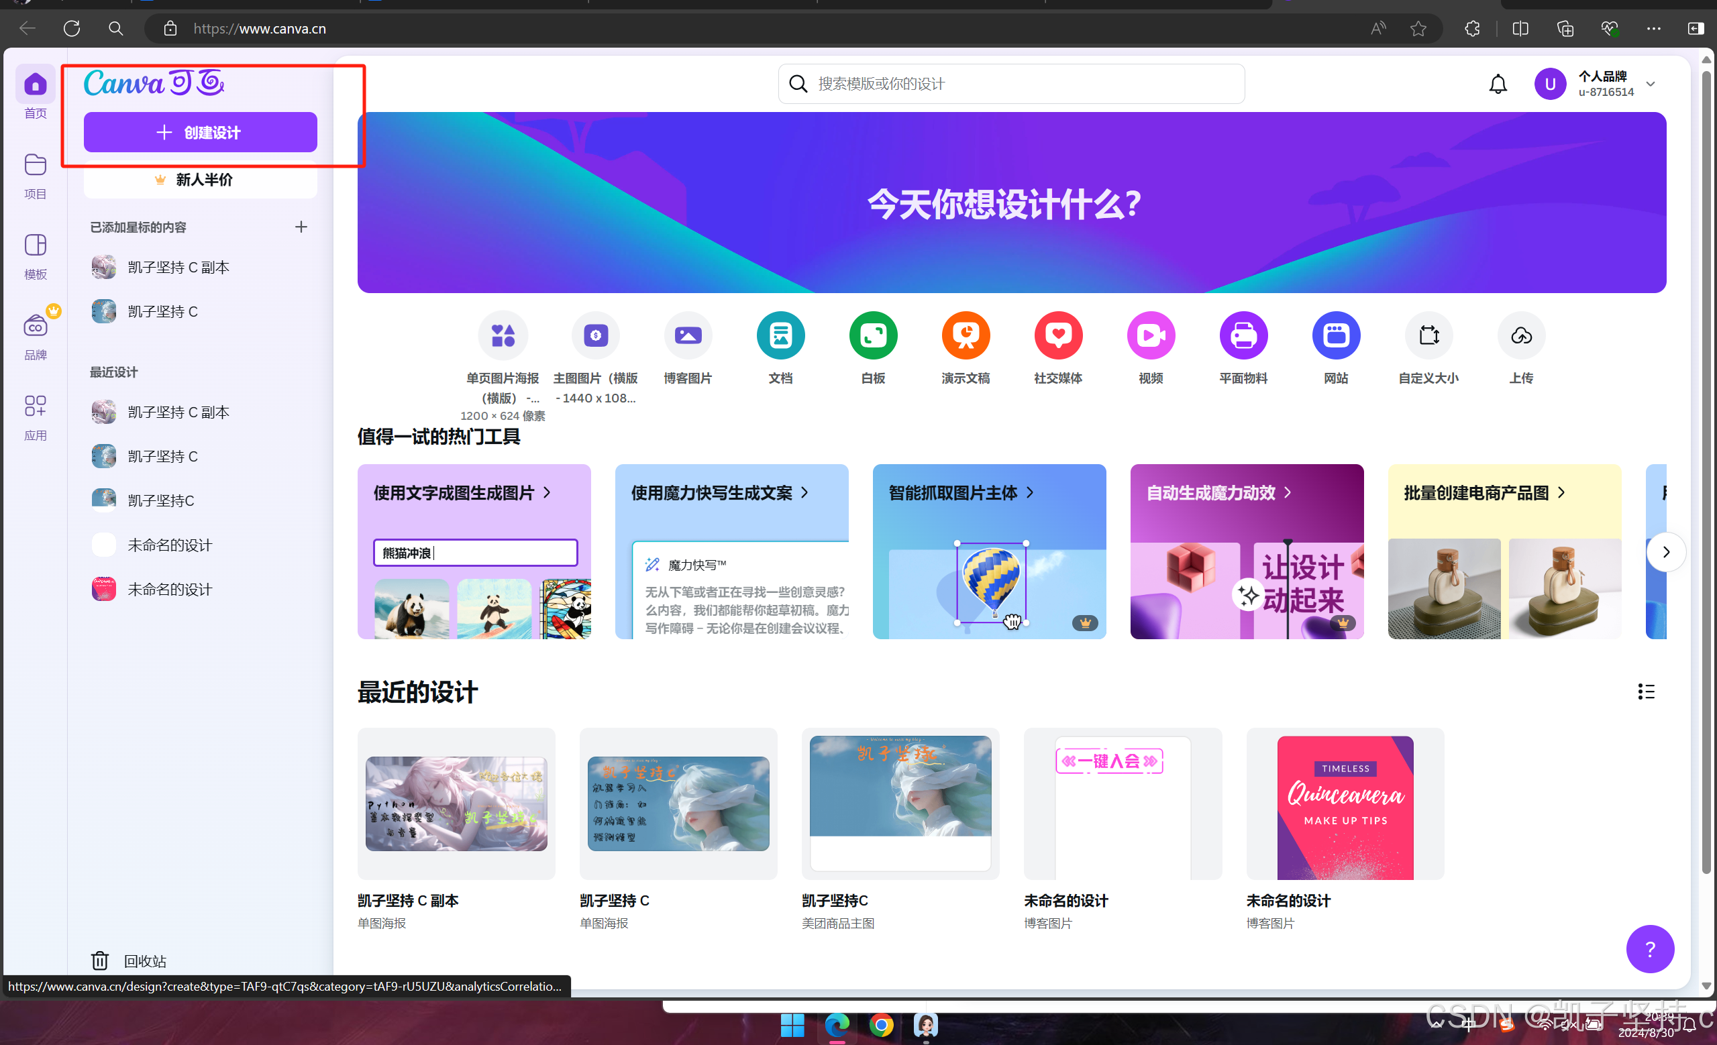Add starred content with the plus icon
The image size is (1717, 1045).
point(301,227)
